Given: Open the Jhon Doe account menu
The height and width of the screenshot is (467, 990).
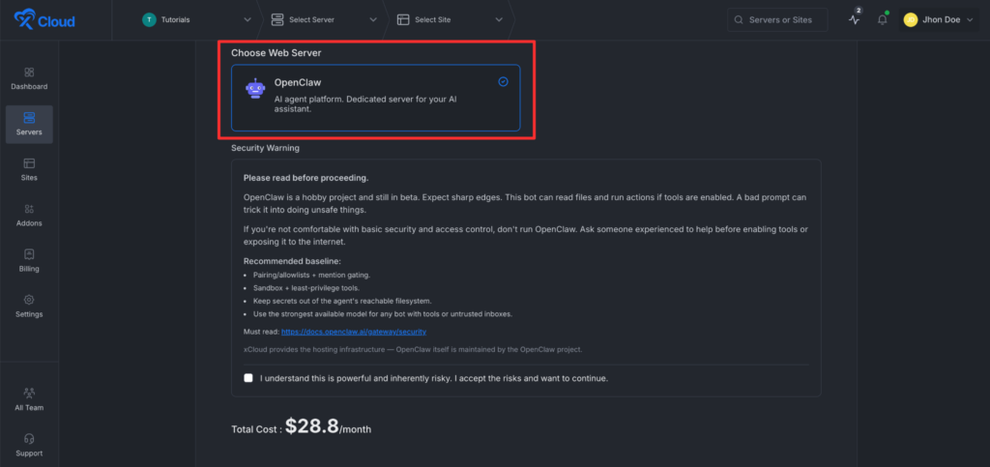Looking at the screenshot, I should [x=939, y=19].
